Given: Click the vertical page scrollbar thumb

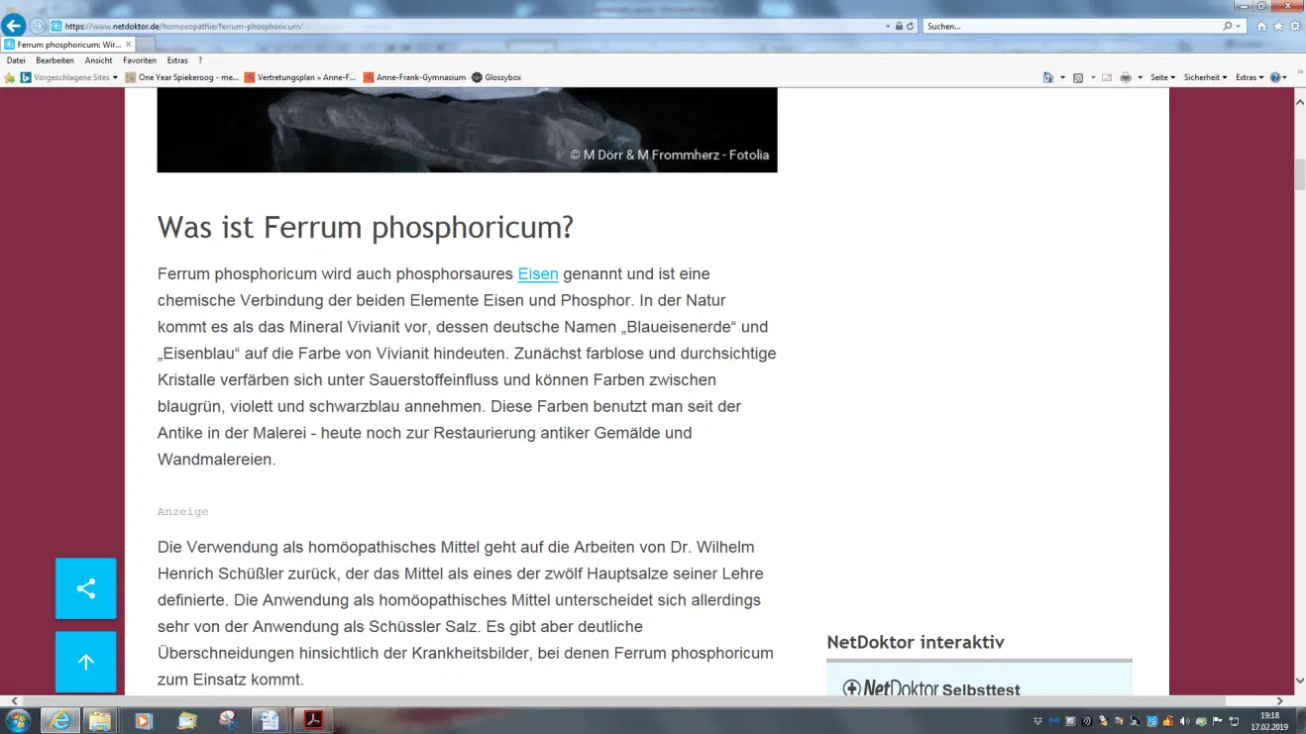Looking at the screenshot, I should 1299,173.
